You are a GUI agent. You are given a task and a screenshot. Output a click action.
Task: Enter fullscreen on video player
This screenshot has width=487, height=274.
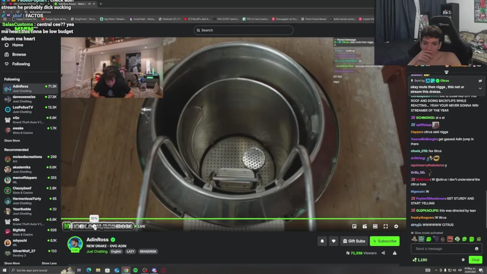coord(385,226)
